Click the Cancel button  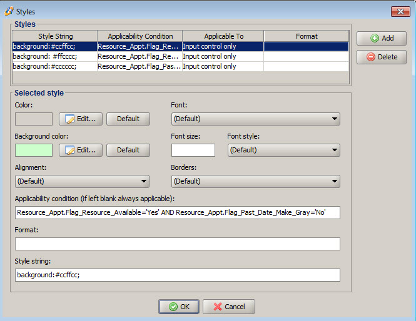tap(229, 307)
